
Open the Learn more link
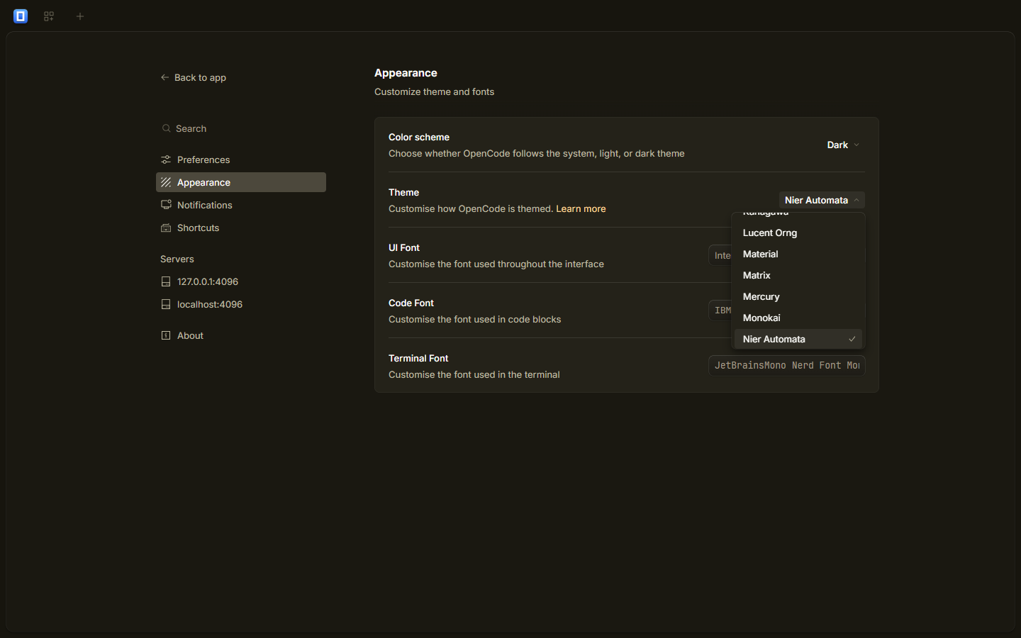tap(581, 208)
